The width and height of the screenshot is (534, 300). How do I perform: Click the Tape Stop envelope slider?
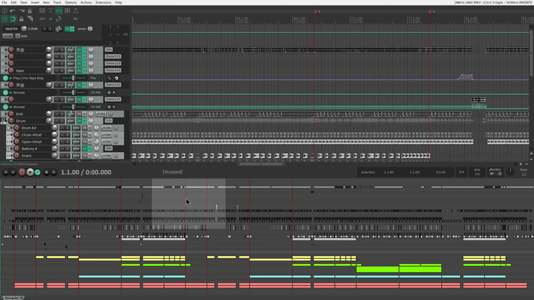point(73,78)
